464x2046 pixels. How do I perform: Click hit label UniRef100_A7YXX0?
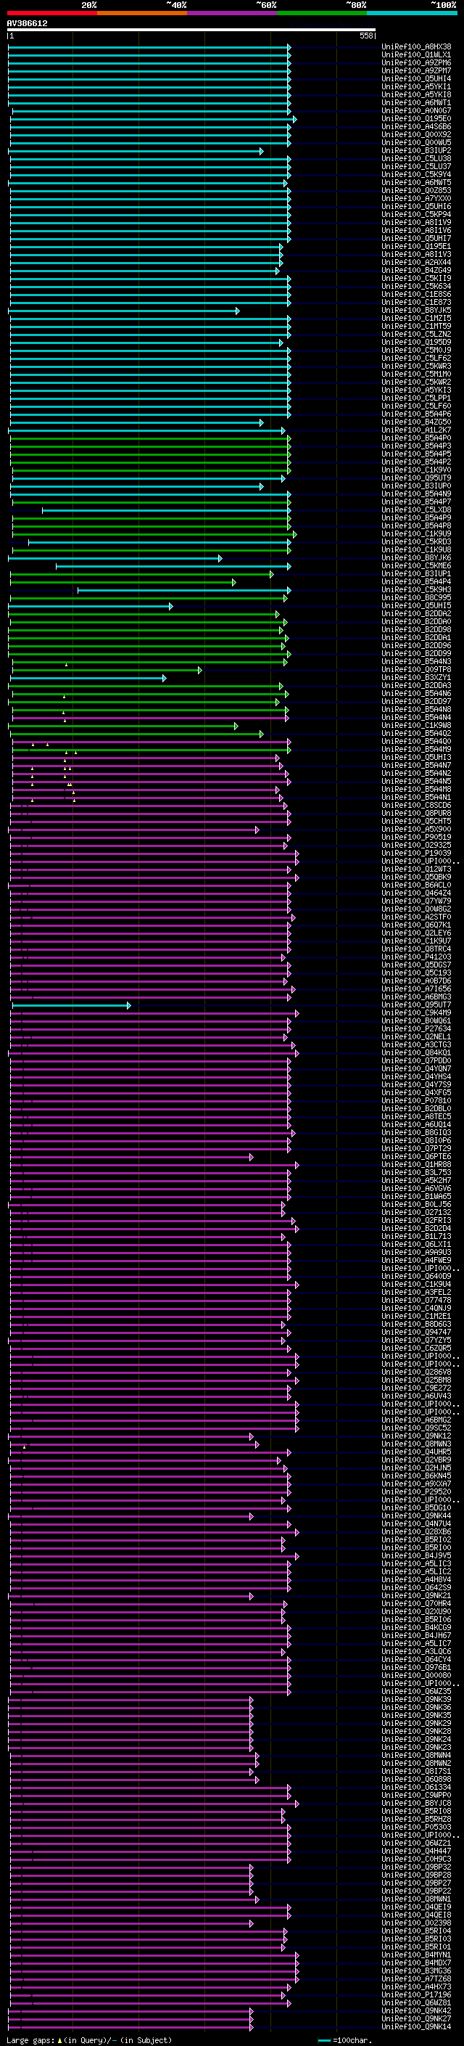416,199
